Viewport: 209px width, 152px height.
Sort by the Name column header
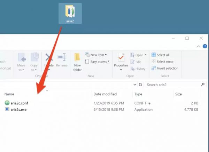9,94
